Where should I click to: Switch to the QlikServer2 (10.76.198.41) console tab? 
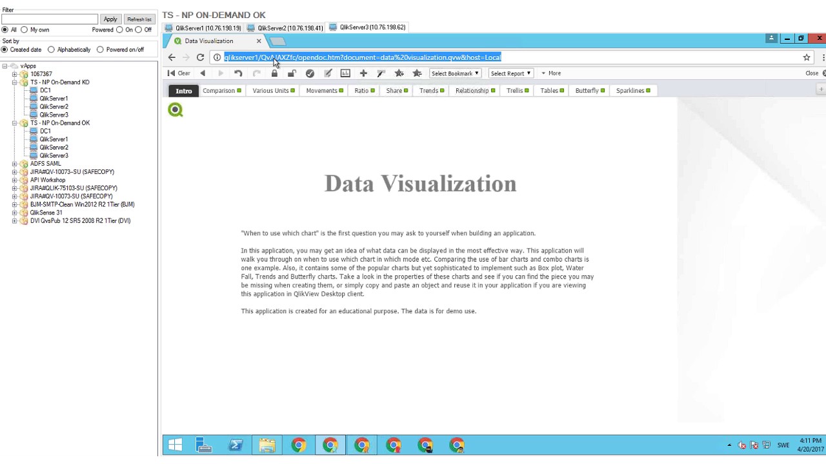pos(285,28)
